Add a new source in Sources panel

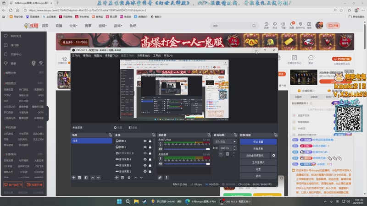pos(117,178)
